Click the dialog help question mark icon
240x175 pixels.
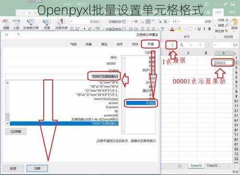point(19,34)
